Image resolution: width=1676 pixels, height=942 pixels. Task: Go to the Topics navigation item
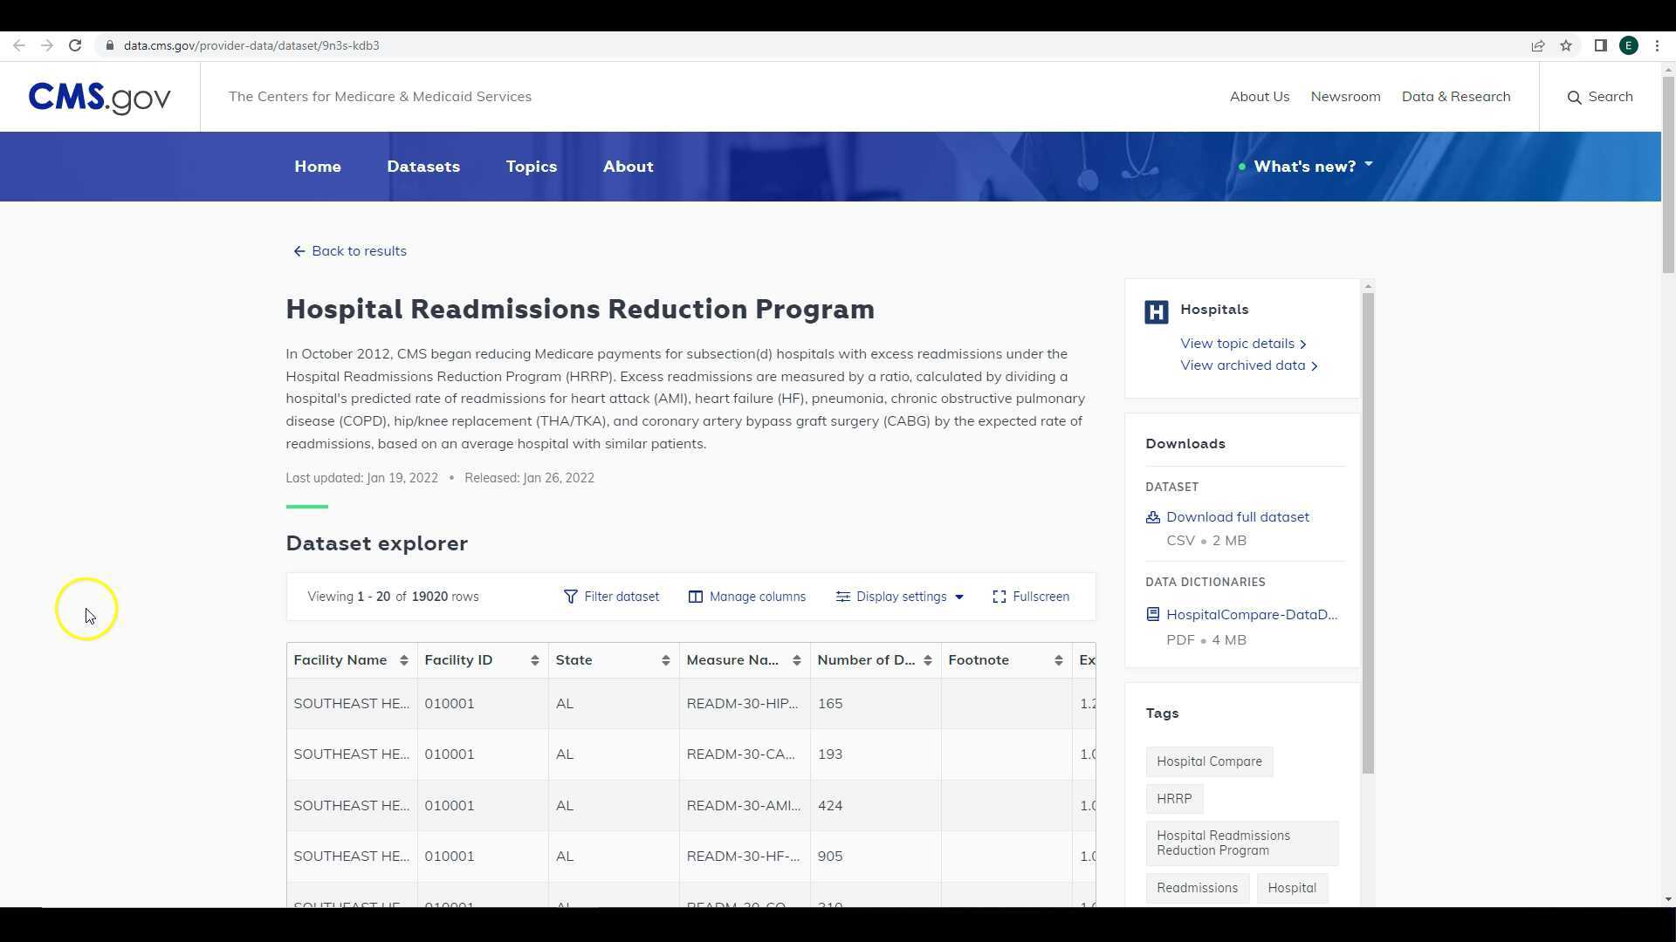531,167
